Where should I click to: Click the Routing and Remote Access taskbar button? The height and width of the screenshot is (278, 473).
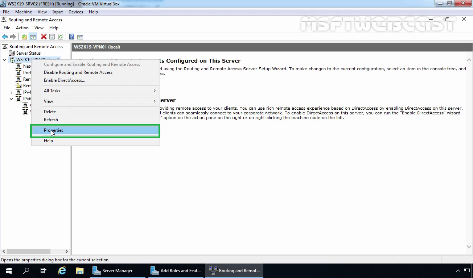tap(234, 271)
